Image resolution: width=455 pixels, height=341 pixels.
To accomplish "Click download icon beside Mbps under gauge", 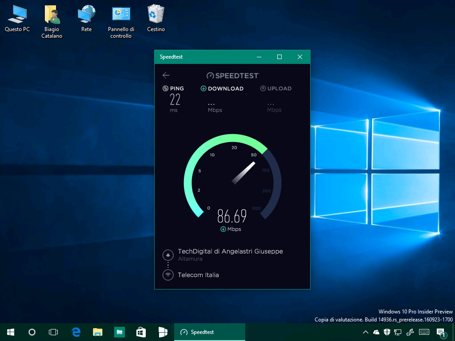I will [223, 229].
